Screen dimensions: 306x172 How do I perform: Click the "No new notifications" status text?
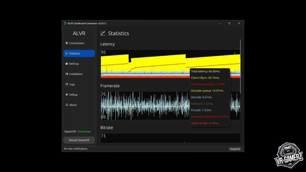[76, 149]
